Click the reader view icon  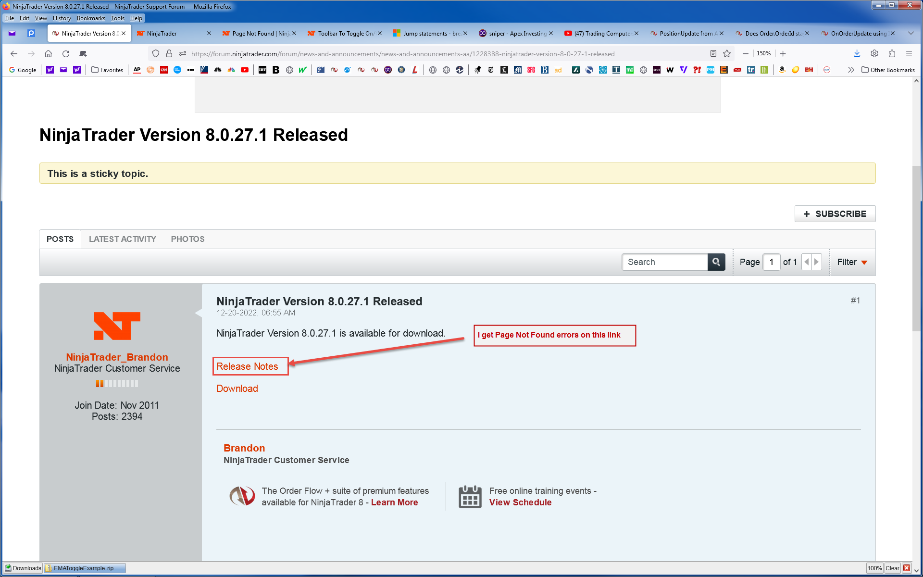(x=713, y=53)
